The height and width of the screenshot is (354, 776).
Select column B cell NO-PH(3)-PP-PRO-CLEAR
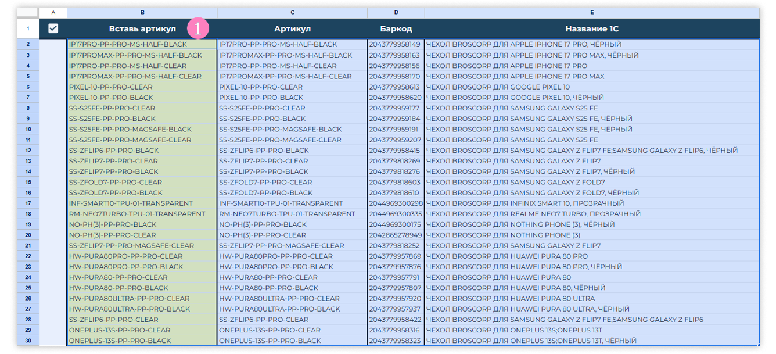142,235
